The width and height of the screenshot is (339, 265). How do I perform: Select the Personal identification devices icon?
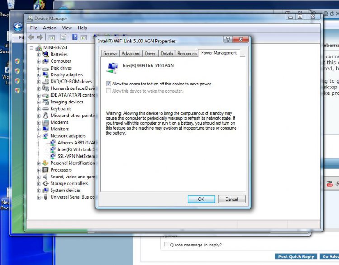pos(46,163)
